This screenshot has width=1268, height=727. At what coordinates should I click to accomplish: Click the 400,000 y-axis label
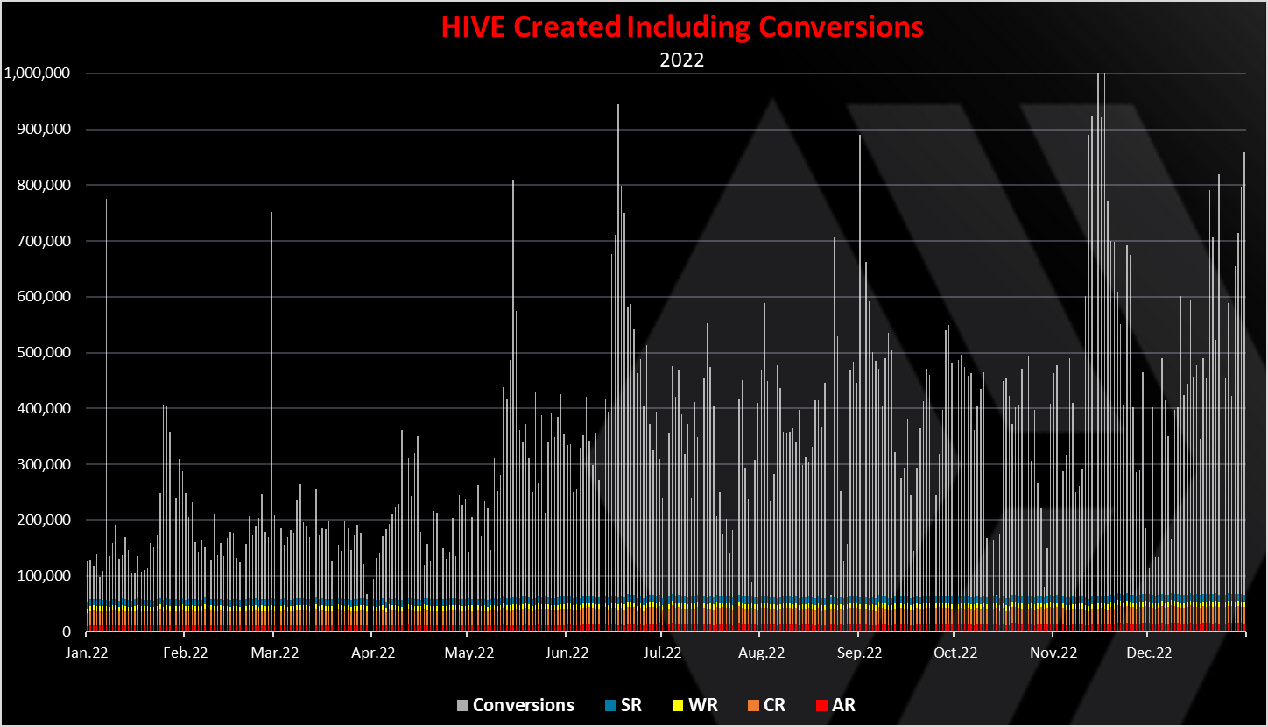coord(45,408)
